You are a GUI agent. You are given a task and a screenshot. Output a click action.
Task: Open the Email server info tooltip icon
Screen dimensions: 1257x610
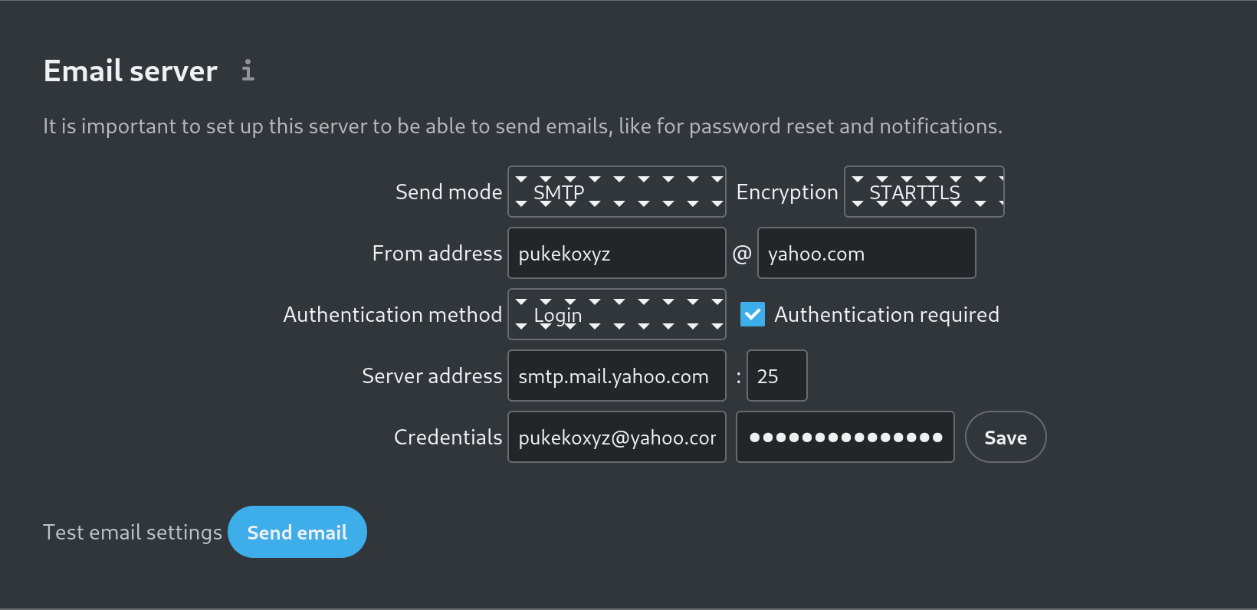(x=247, y=71)
